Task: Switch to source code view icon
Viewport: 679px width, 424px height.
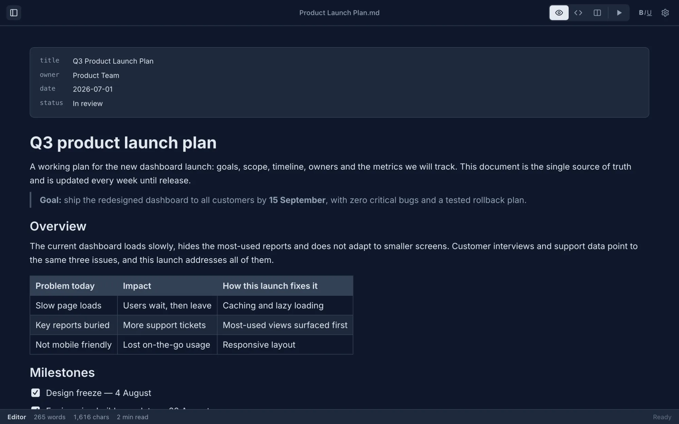Action: coord(578,13)
